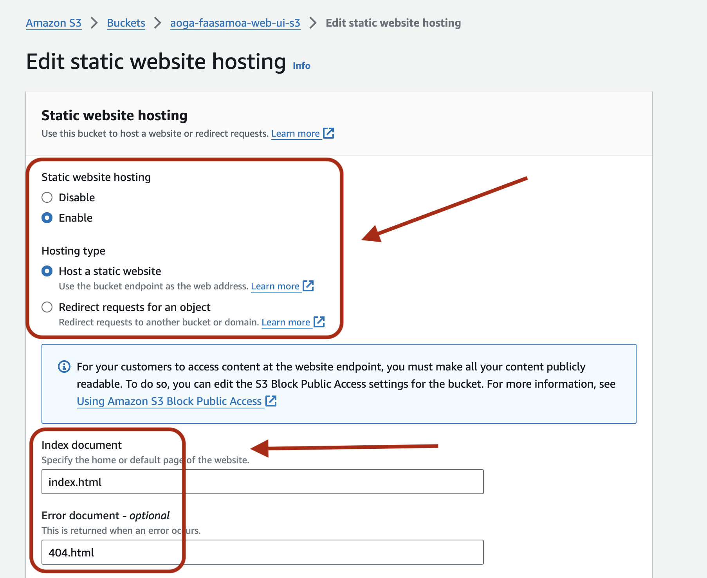
Task: Click the info circle icon in notice box
Action: 64,367
